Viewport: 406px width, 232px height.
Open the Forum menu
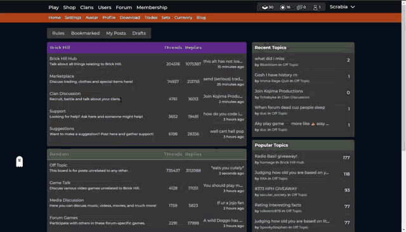point(124,8)
